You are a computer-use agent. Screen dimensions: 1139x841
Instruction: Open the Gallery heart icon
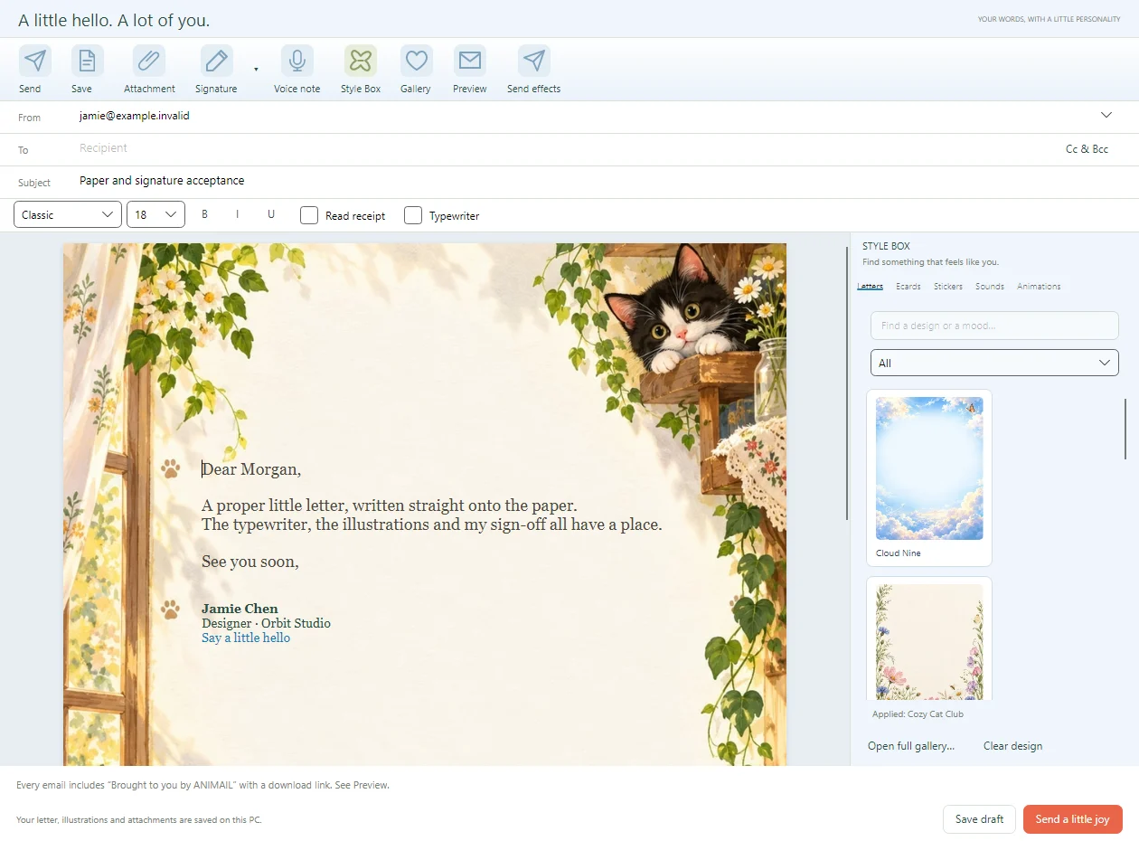pos(417,61)
